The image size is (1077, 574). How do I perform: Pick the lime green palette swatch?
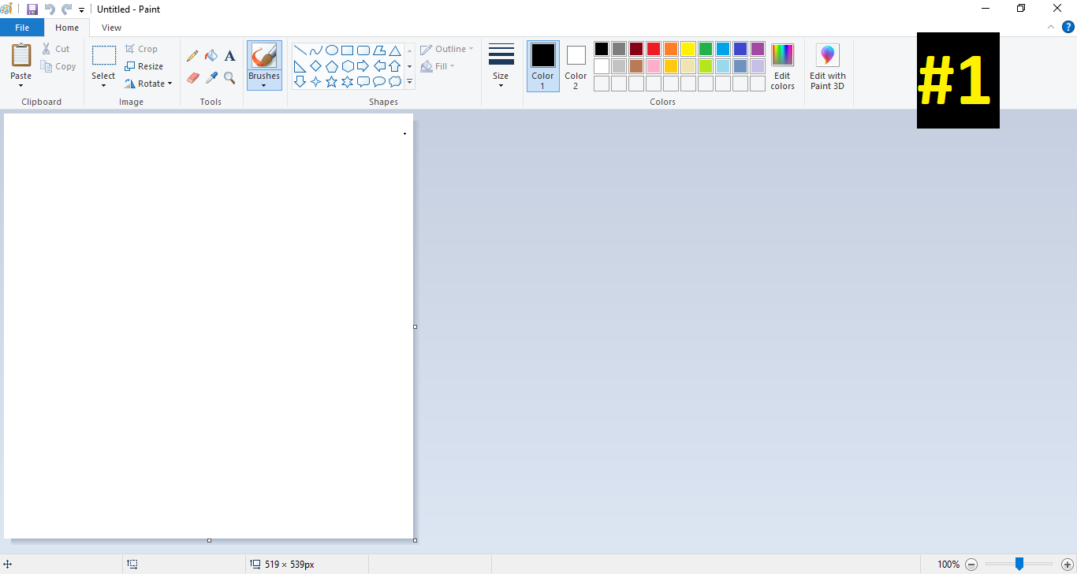click(706, 66)
